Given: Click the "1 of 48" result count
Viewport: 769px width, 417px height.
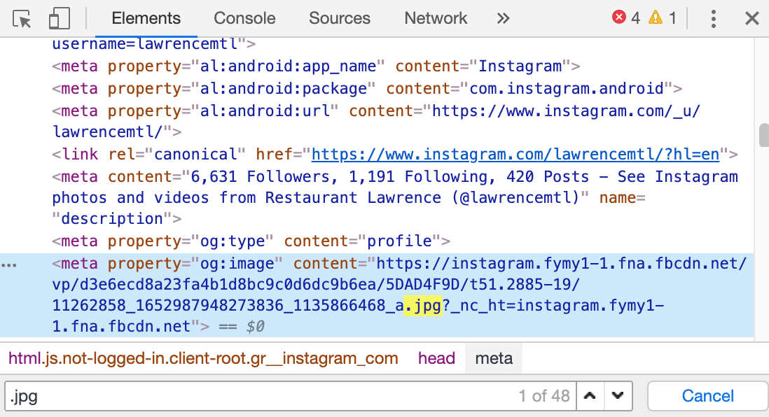Looking at the screenshot, I should [544, 396].
